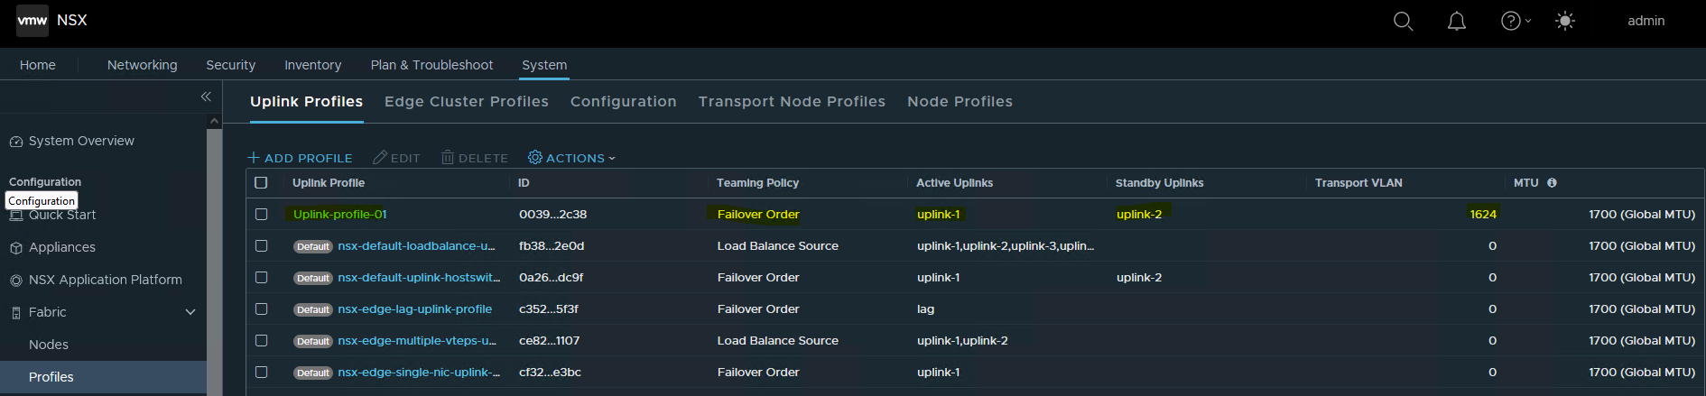Check the Uplink-profile-01 row checkbox
This screenshot has width=1706, height=396.
point(261,214)
